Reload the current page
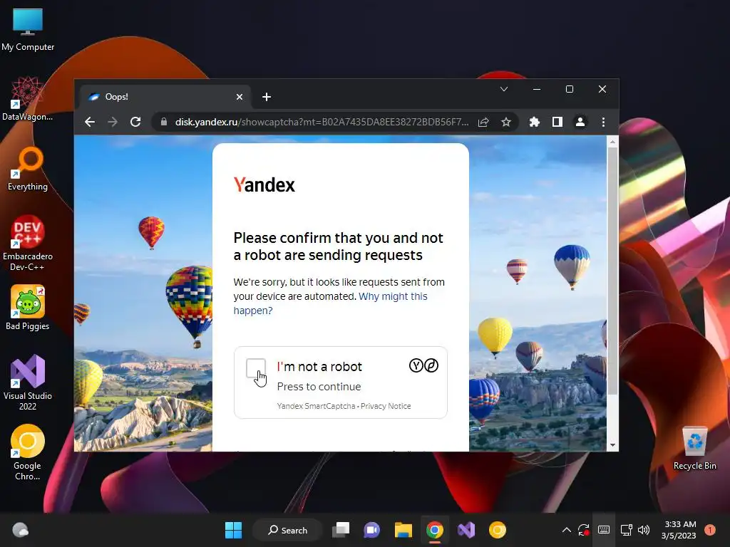 tap(135, 122)
